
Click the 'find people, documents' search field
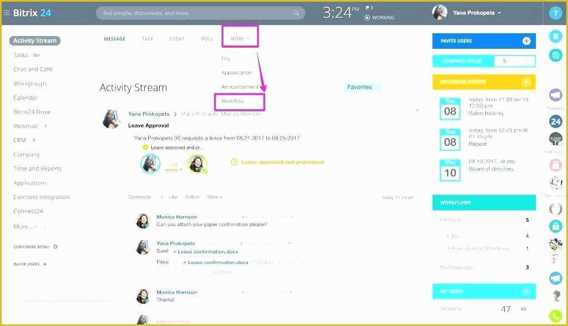tap(200, 13)
